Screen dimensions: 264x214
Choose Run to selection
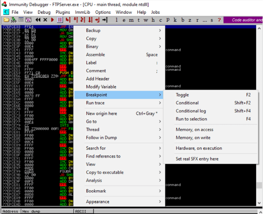pos(211,119)
